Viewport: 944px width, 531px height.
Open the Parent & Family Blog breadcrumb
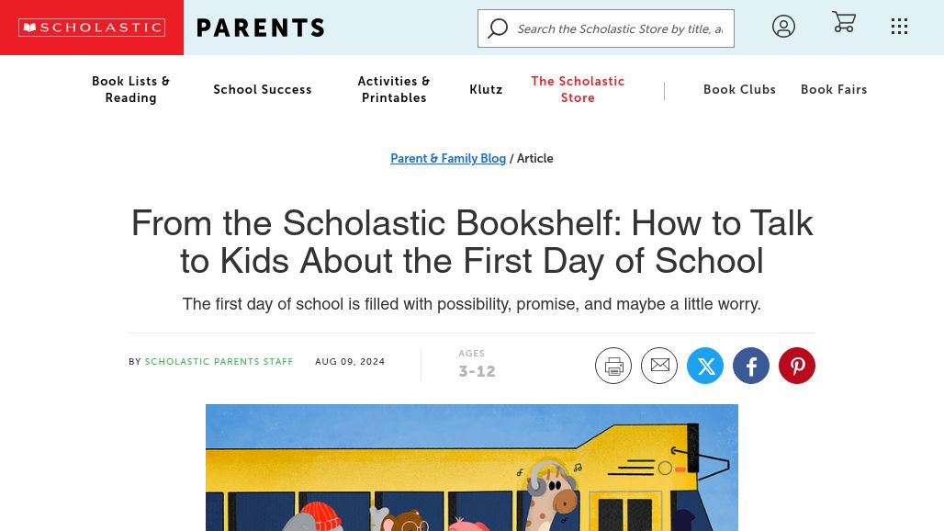click(x=448, y=158)
